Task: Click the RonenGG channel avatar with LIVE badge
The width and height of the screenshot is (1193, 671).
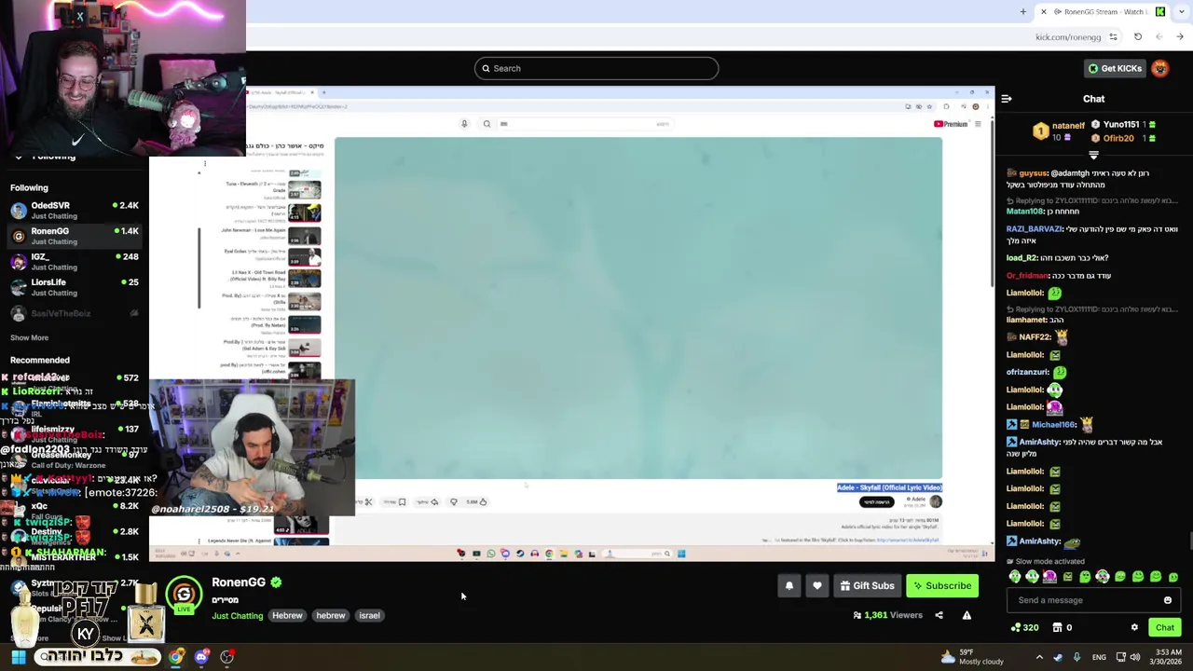Action: 184,596
